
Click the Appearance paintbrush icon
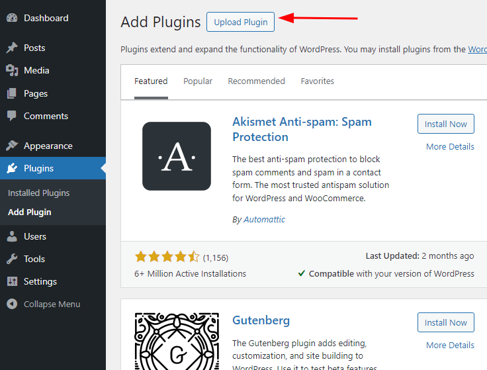point(12,146)
